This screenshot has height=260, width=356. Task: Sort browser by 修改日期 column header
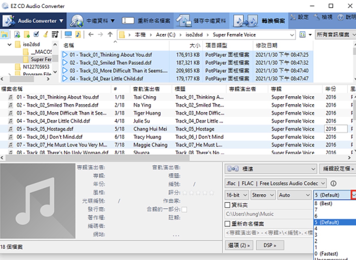[x=283, y=45]
